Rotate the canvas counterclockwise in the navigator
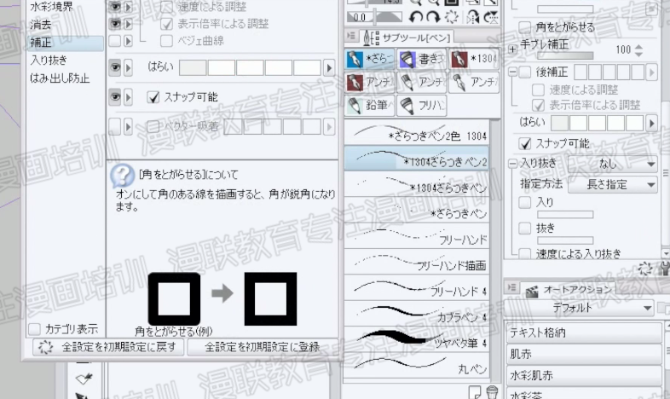This screenshot has width=670, height=399. tap(415, 17)
